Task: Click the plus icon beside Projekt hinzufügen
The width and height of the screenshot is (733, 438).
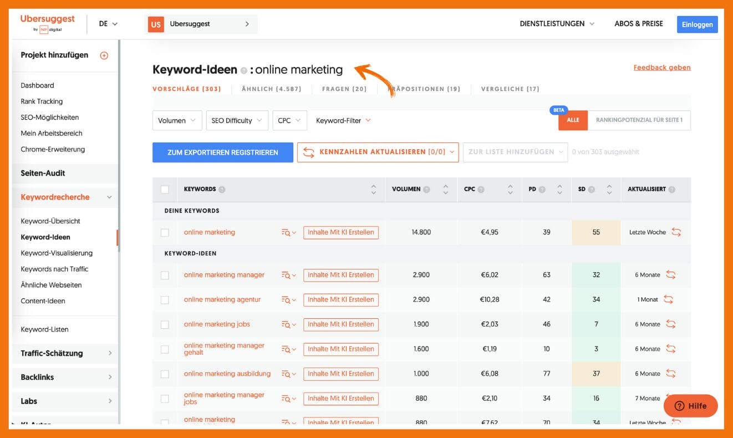Action: pyautogui.click(x=104, y=55)
